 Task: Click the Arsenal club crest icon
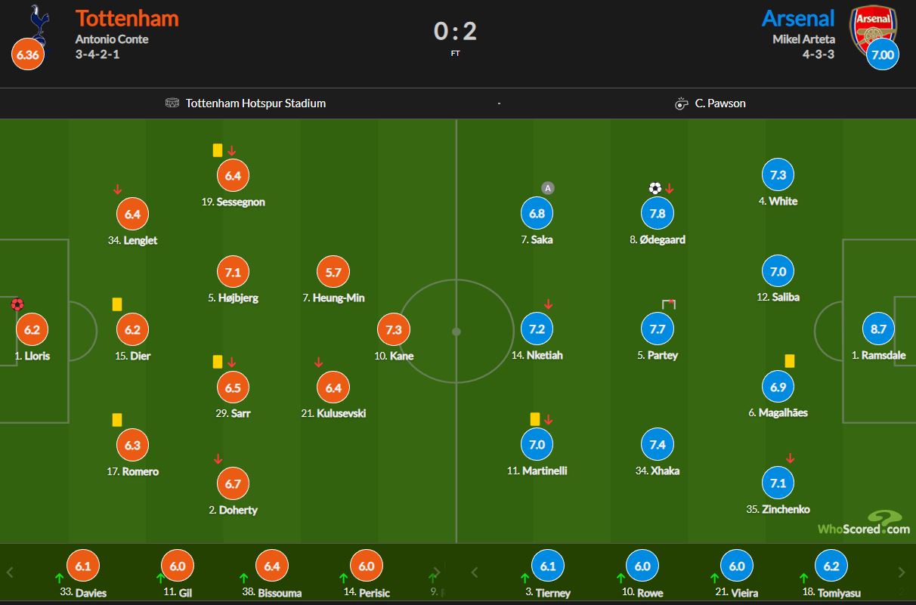(x=873, y=29)
